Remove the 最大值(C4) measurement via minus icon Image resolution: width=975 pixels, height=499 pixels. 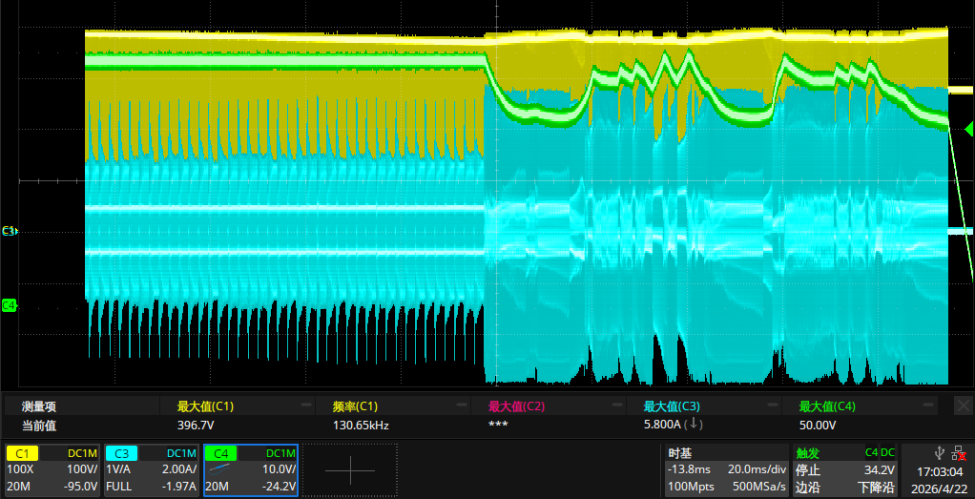(x=927, y=405)
